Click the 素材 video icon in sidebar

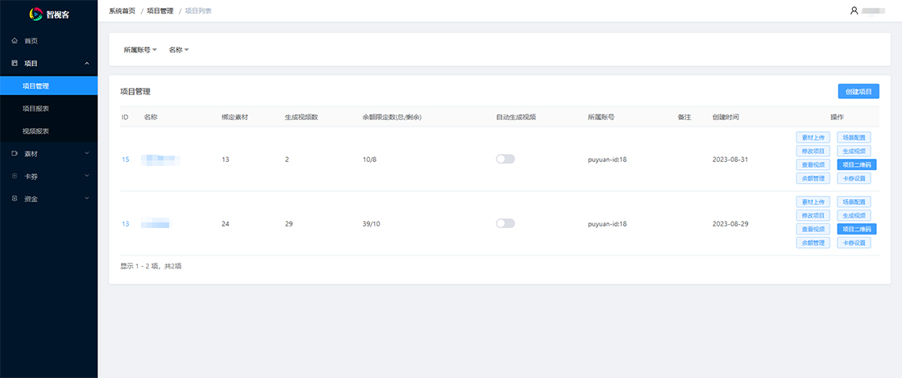click(x=15, y=153)
